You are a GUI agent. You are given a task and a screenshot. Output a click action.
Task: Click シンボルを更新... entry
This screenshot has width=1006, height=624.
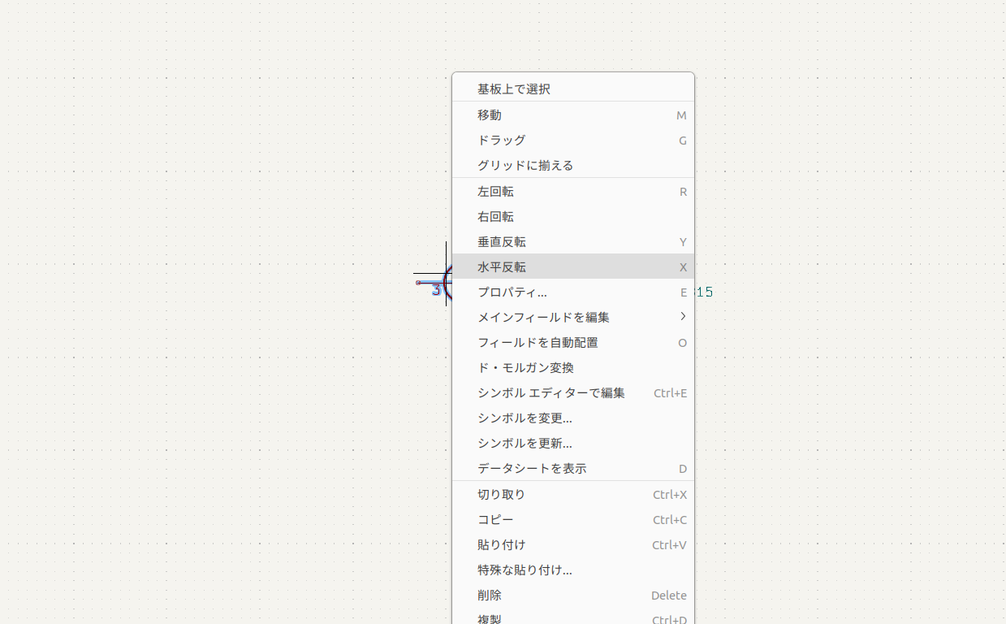525,444
